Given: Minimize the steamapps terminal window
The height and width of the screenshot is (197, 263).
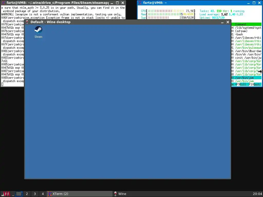Looking at the screenshot, I should [x=112, y=3].
